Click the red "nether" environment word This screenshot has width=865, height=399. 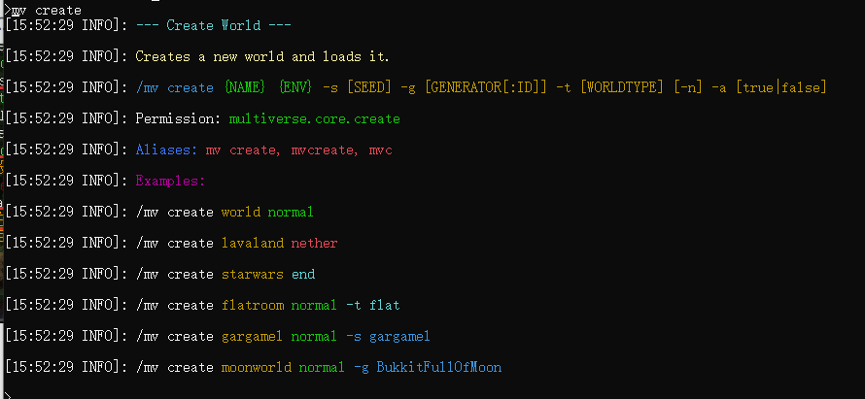(x=314, y=243)
